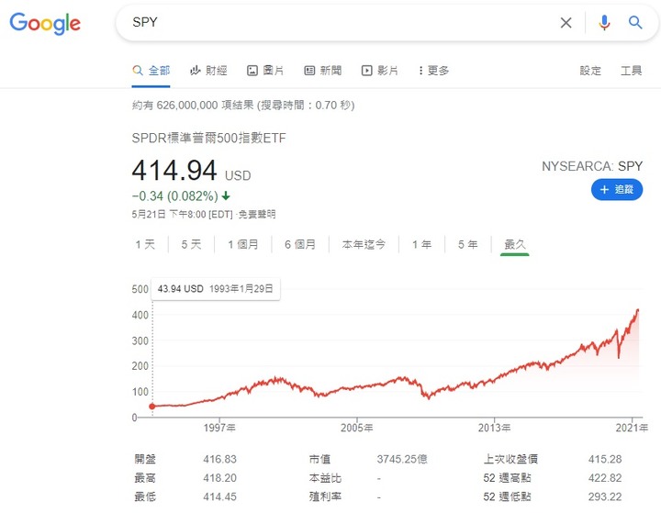Click the 最高 value 418.20
This screenshot has height=513, width=661.
pos(219,478)
